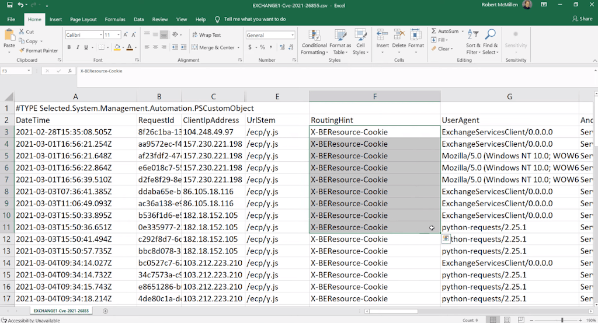Viewport: 598px width, 323px height.
Task: Click the percent style icon
Action: click(262, 47)
